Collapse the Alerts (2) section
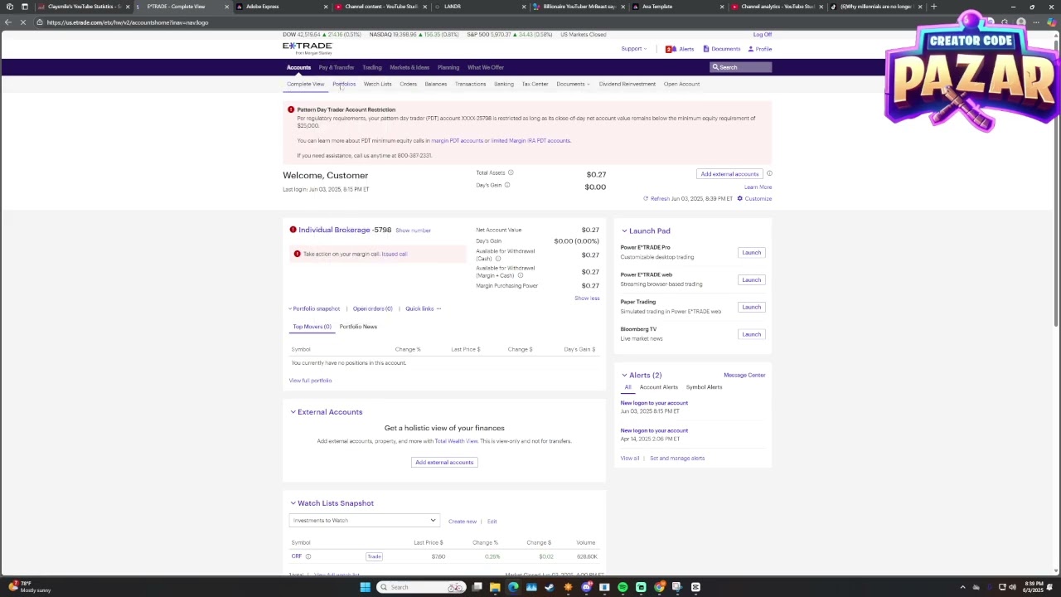Viewport: 1061px width, 597px height. 624,375
